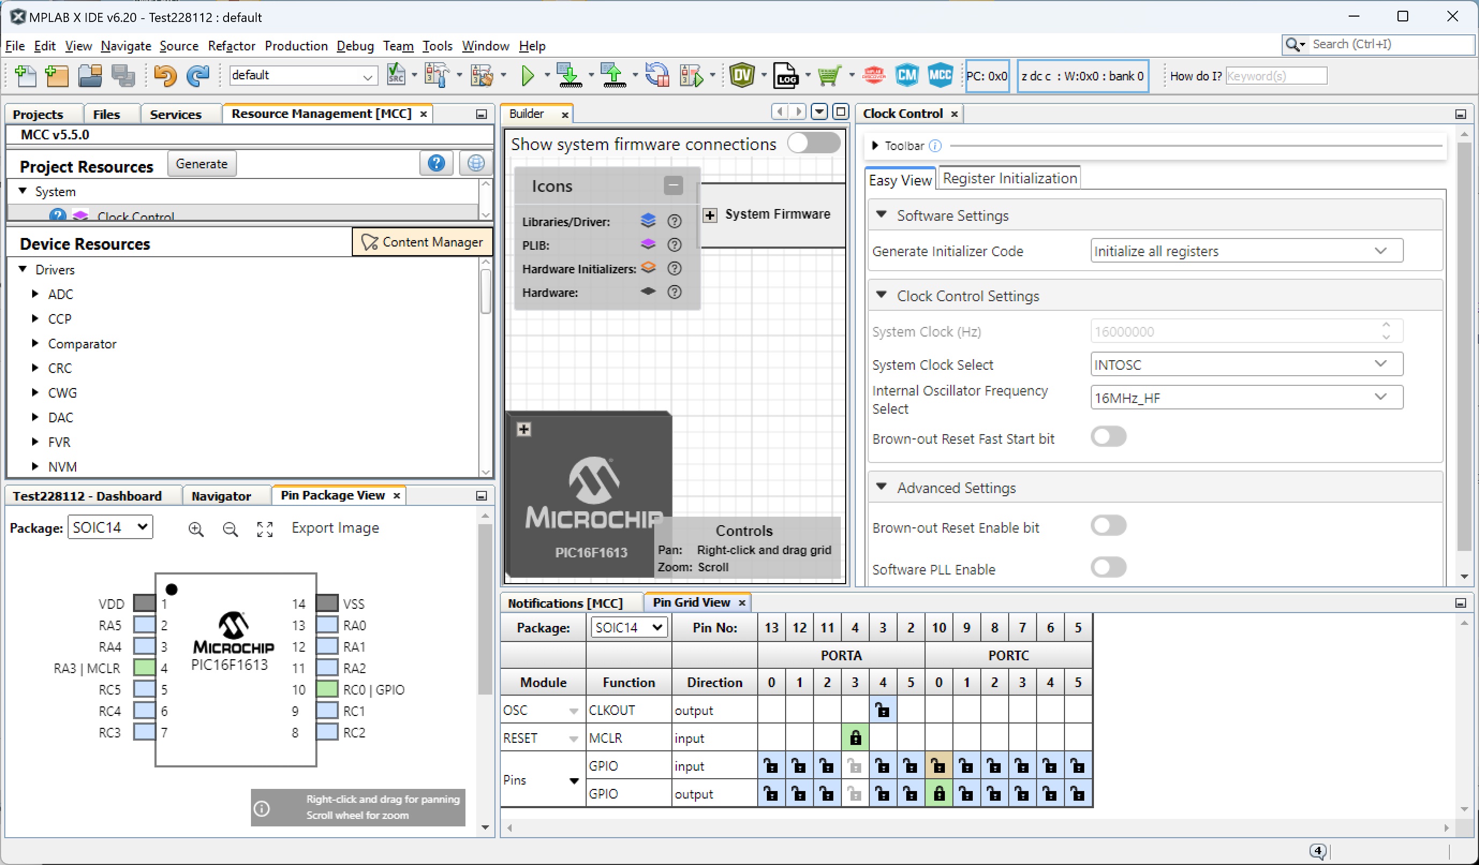Toggle Software PLL Enable switch
The image size is (1479, 865).
(x=1107, y=567)
